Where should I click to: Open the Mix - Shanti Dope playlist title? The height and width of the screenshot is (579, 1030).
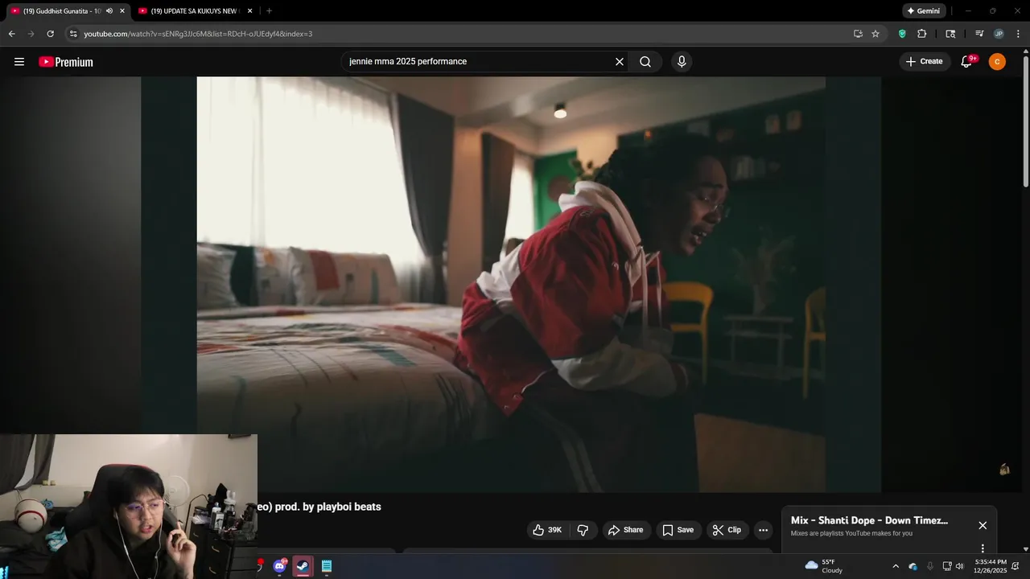tap(869, 520)
